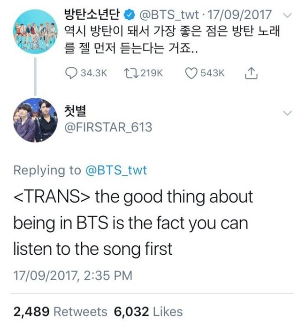Click the 17/09/2017 date in tweet header
The height and width of the screenshot is (329, 298).
pos(239,15)
